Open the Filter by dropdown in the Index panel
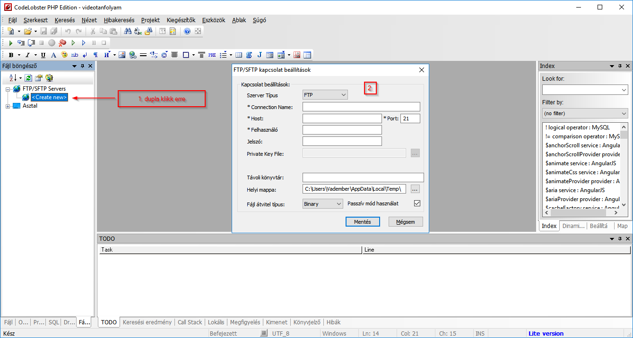633x338 pixels. click(x=585, y=113)
